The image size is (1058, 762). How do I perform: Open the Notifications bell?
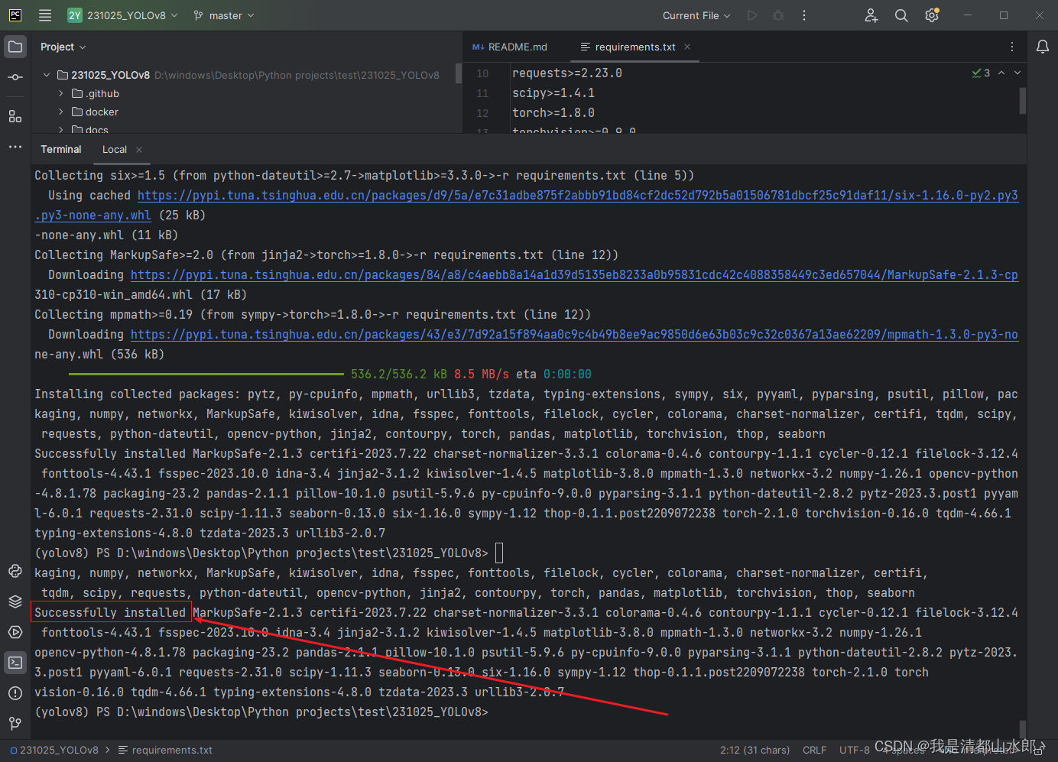pyautogui.click(x=1043, y=47)
